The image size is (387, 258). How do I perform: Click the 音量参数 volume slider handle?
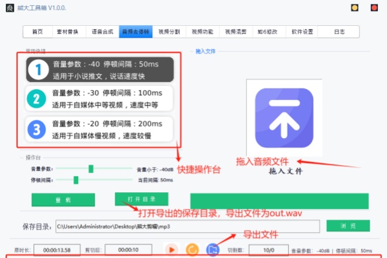click(91, 168)
